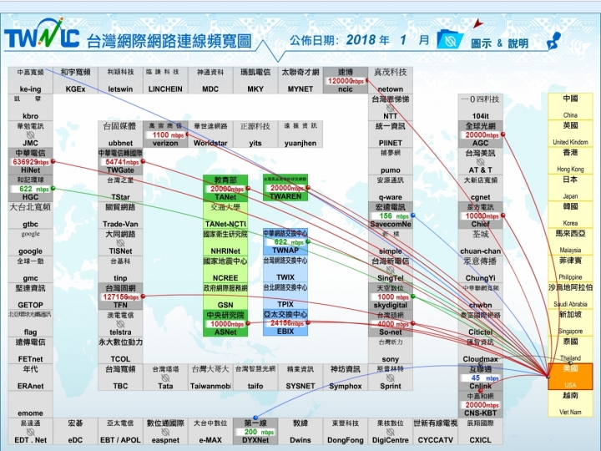Open the EBIX exchange node

click(285, 322)
